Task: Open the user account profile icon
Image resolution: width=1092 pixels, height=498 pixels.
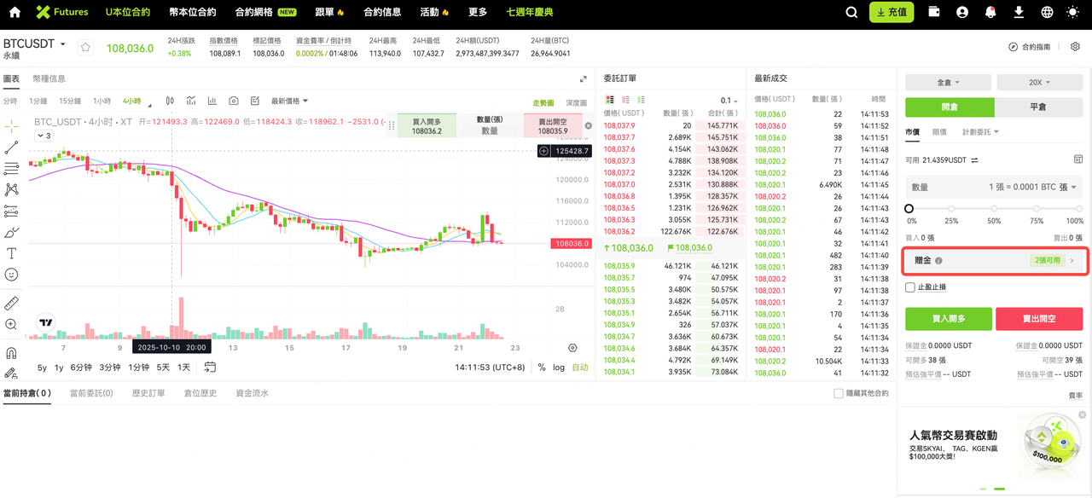Action: point(962,13)
